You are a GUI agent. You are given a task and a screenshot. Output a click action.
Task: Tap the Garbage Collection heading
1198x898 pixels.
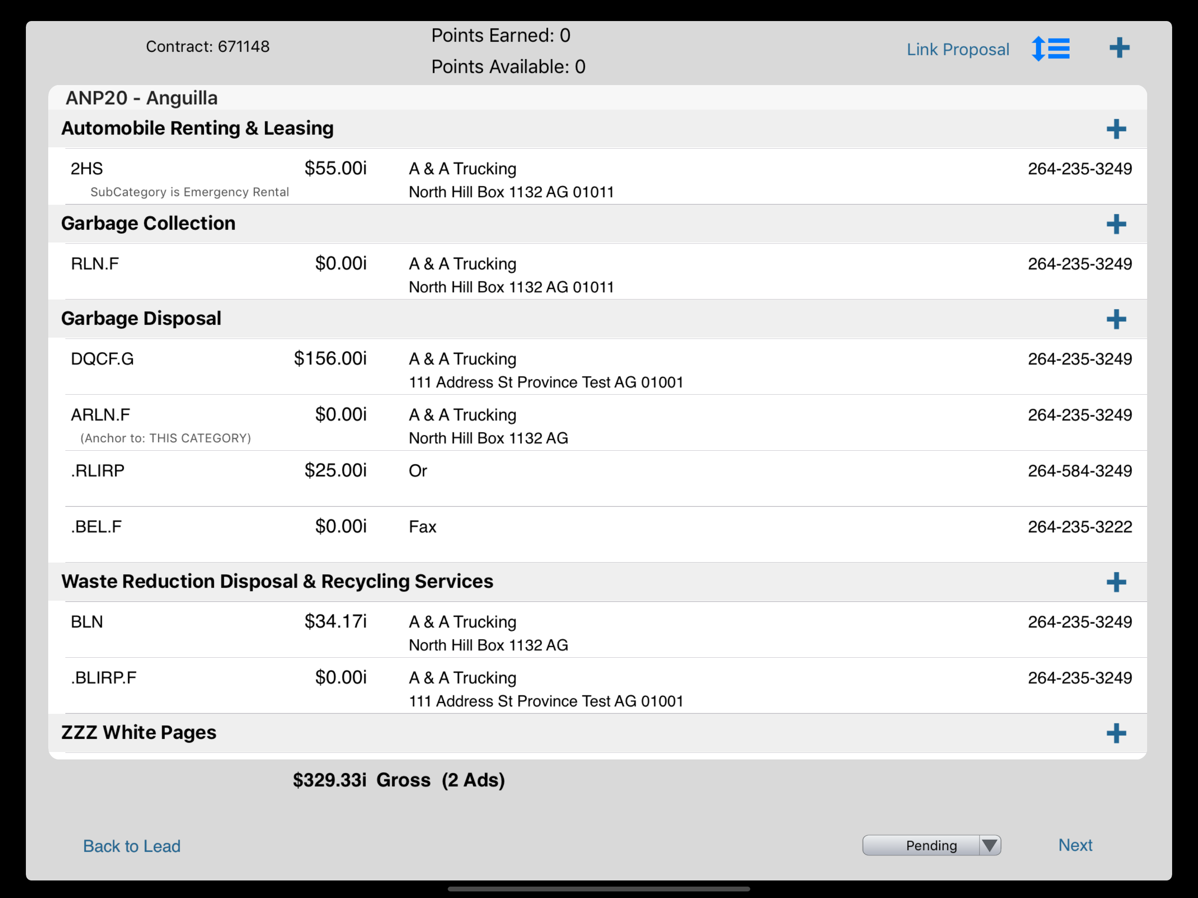click(x=148, y=223)
